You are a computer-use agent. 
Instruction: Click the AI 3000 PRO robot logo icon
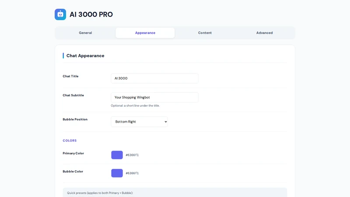[x=60, y=14]
